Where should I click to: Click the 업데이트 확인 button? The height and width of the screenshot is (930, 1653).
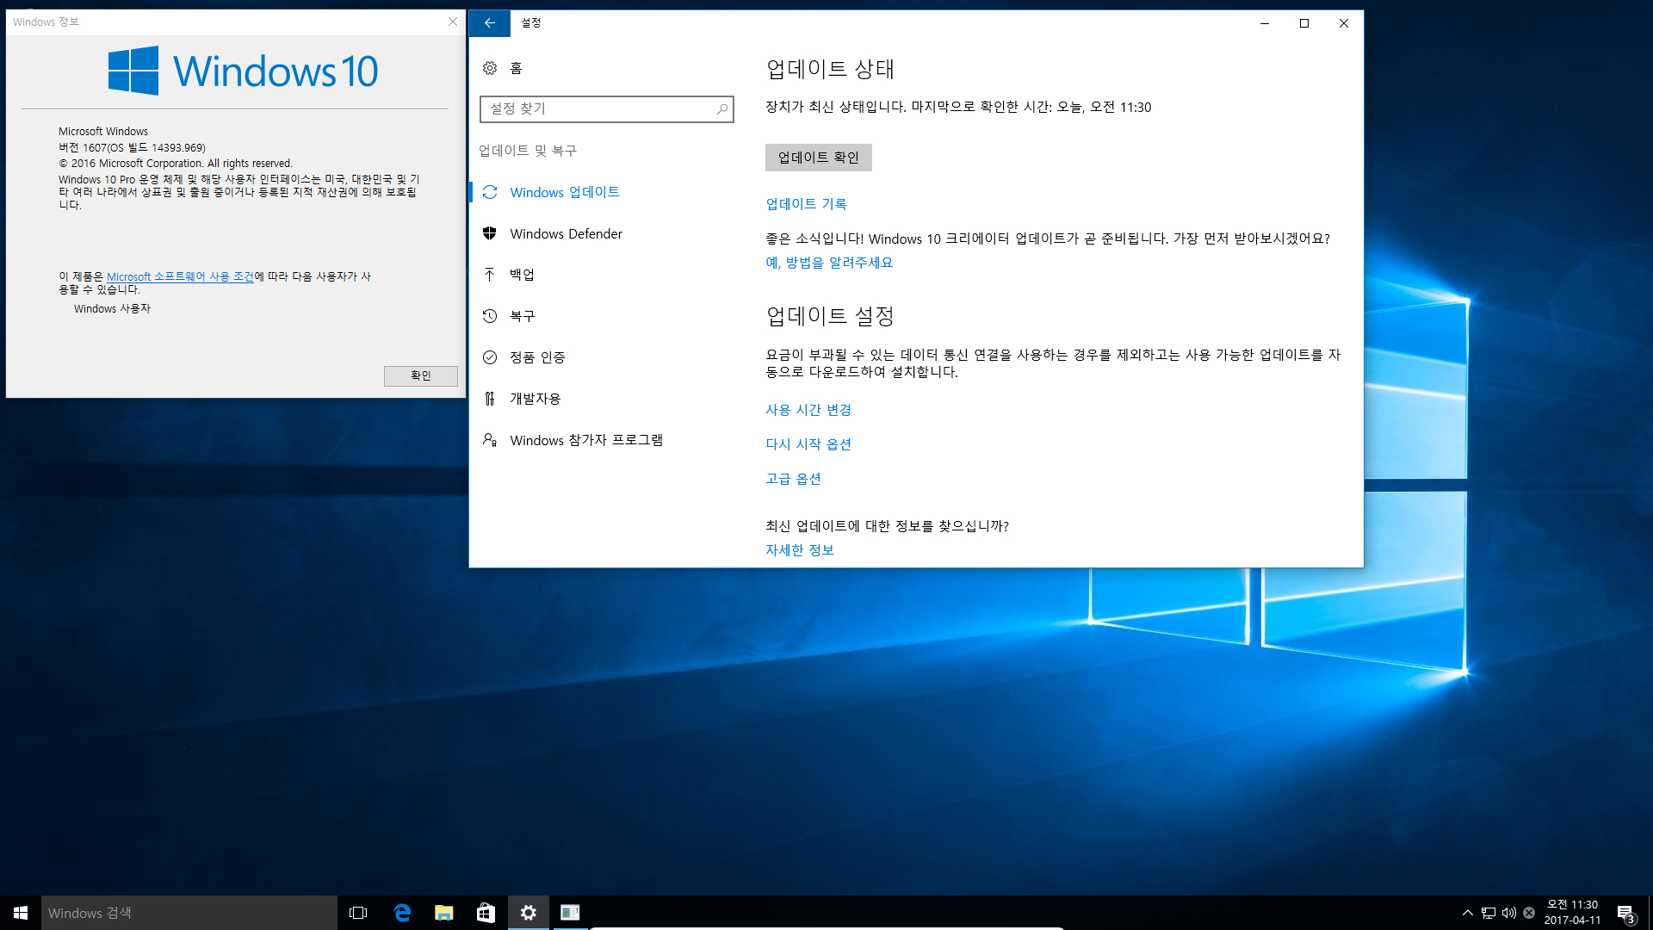(x=818, y=158)
